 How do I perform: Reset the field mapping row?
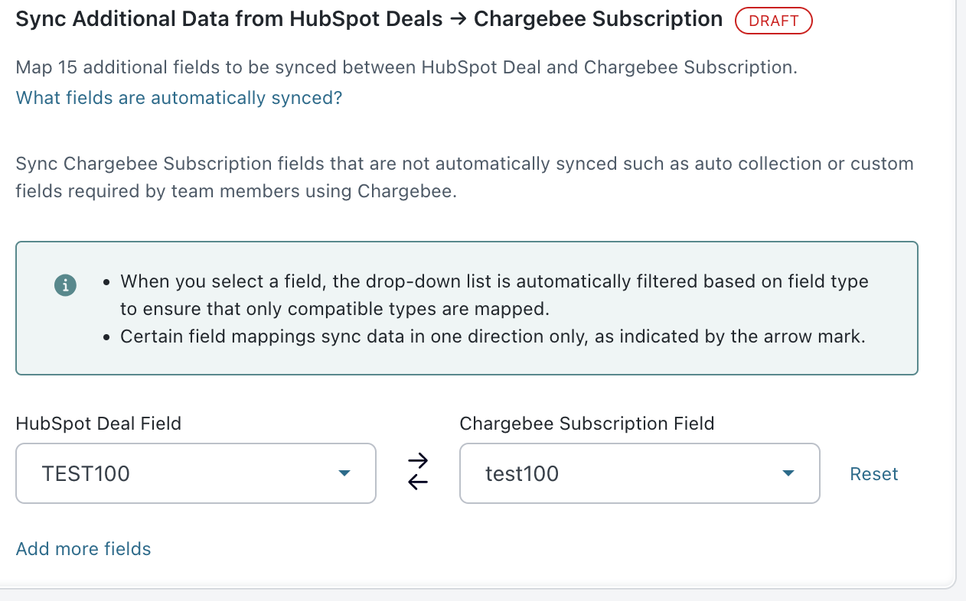click(873, 474)
